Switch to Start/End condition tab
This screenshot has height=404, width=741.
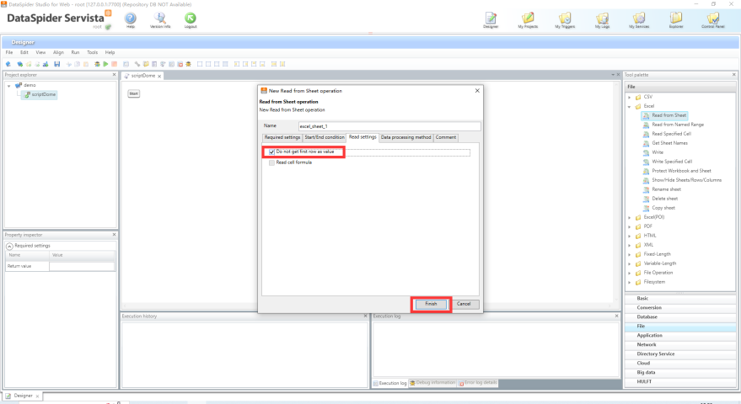(x=325, y=137)
